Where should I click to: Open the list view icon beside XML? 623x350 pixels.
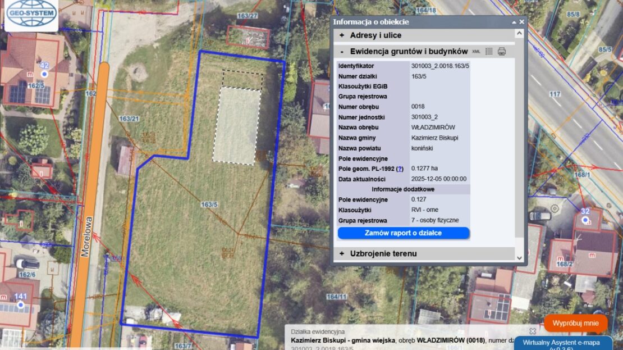pos(489,51)
